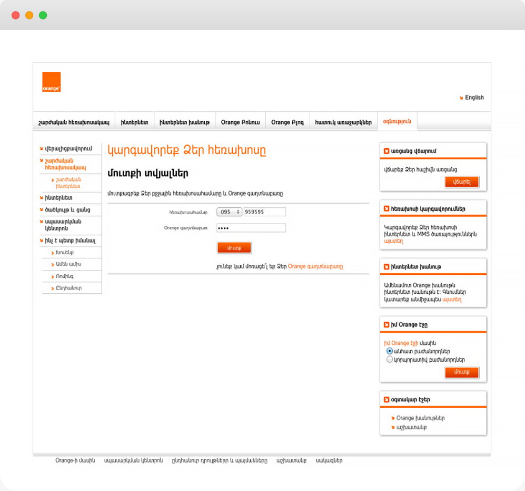
Task: Click the arrow bullet beside ծածկույթ և ցանց
Action: pos(42,209)
